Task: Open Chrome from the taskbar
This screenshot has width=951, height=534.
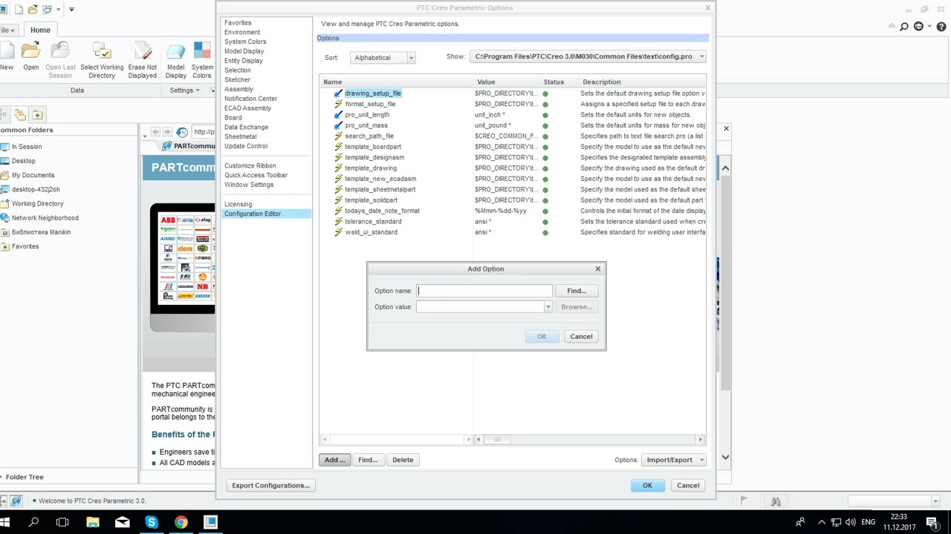Action: tap(181, 522)
